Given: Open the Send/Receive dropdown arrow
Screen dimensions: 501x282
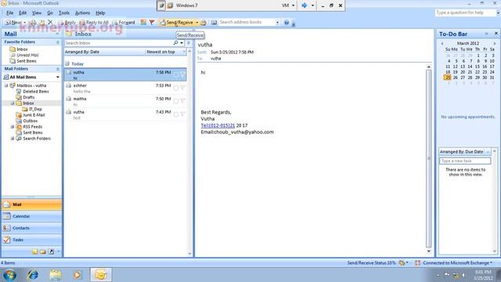Looking at the screenshot, I should point(196,23).
